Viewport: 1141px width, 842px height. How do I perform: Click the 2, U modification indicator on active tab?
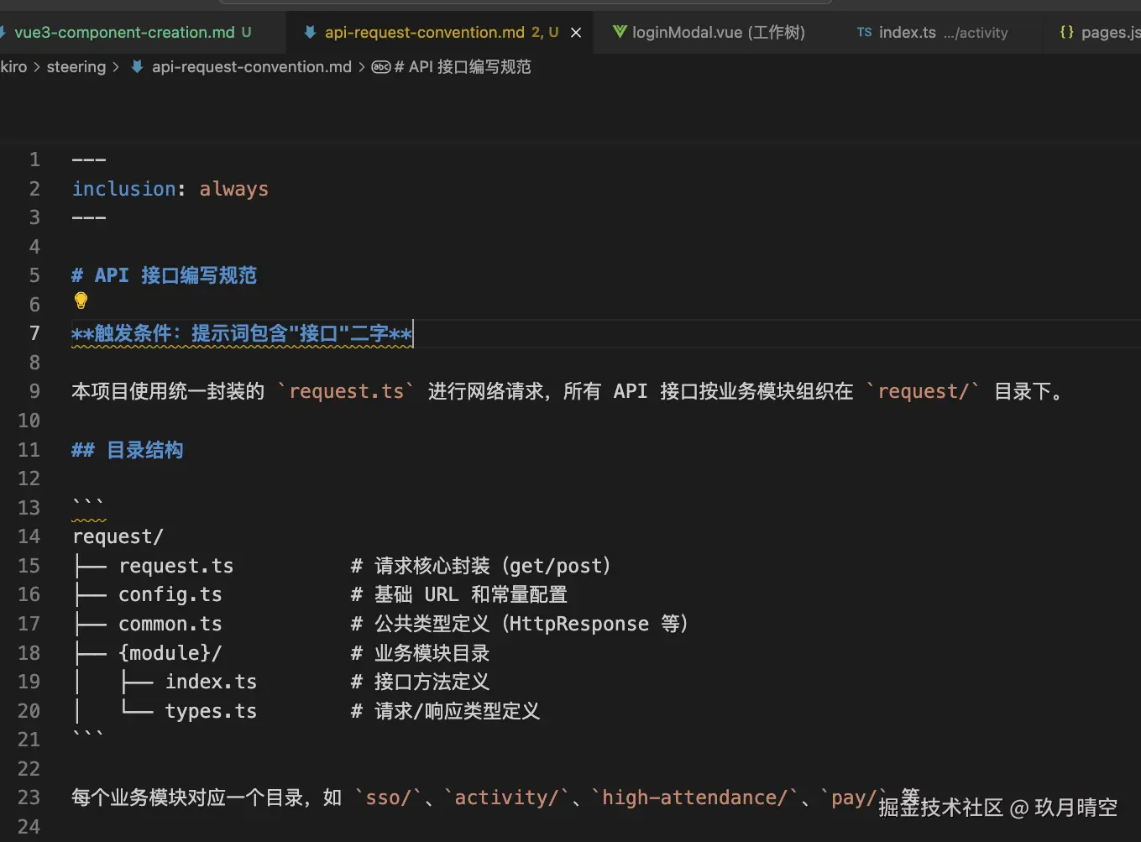[545, 32]
